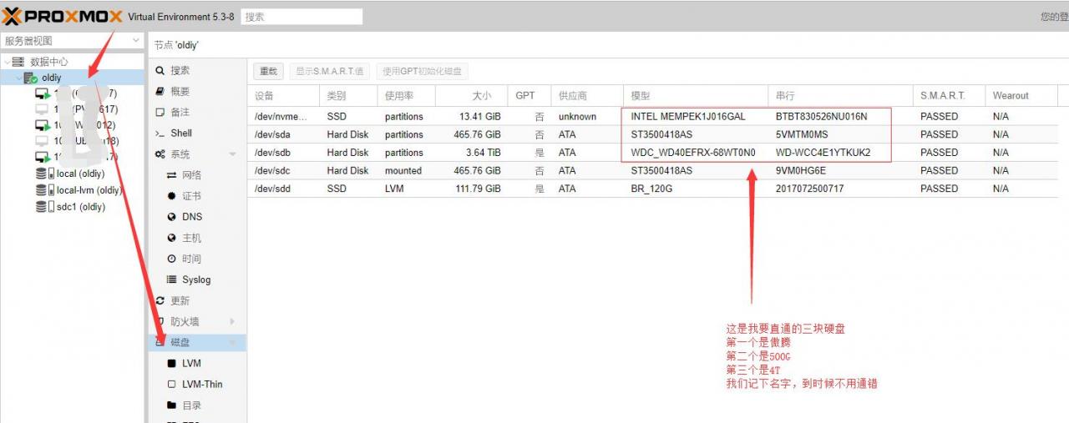
Task: Click the shield icon beside 防火墙
Action: point(160,322)
